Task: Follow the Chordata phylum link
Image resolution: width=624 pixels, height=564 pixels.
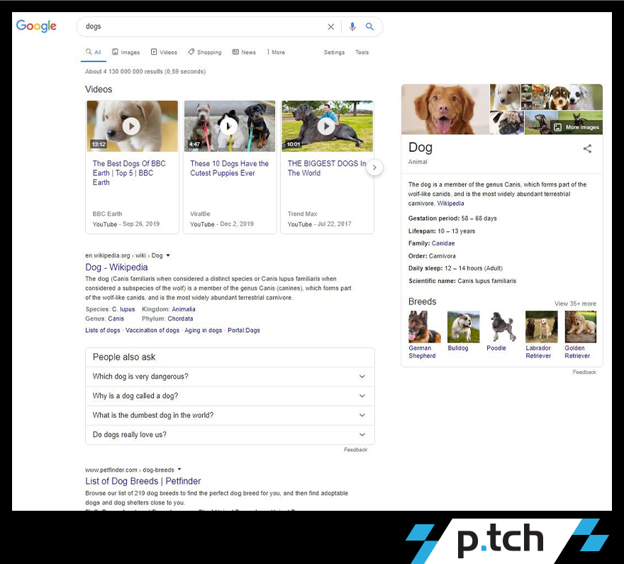Action: (180, 319)
